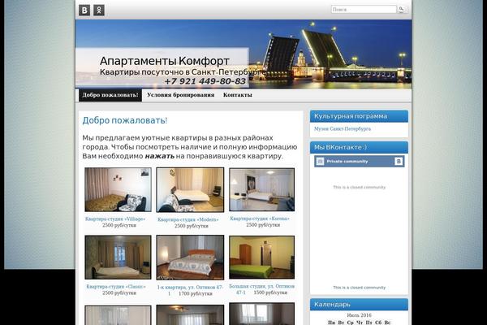Image resolution: width=487 pixels, height=325 pixels.
Task: Open the Условия бронирования menu item
Action: pos(180,95)
